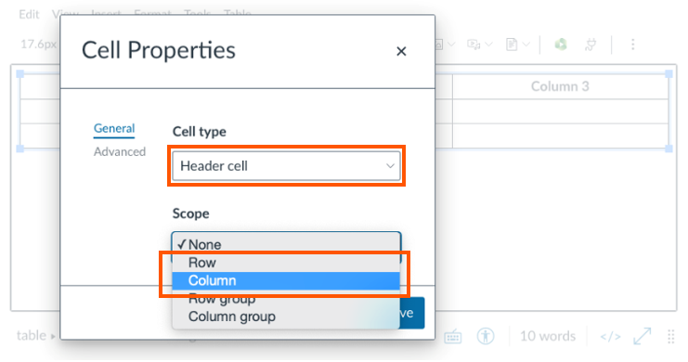Select Column in the Scope list
Screen dimensions: 688x362
click(286, 281)
